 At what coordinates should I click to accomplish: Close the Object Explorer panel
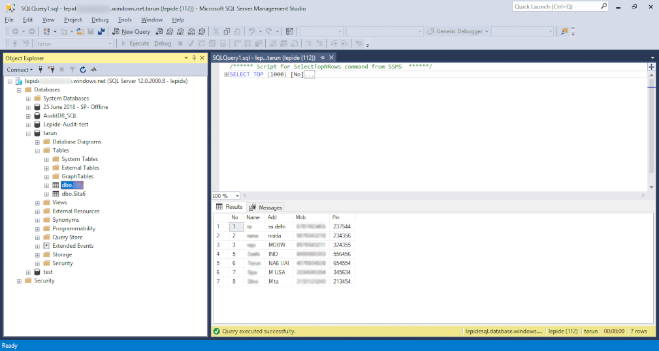(x=202, y=58)
